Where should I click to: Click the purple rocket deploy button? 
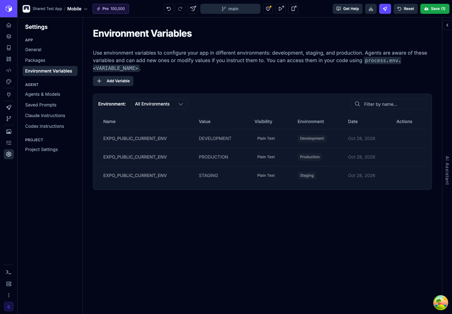coord(385,9)
